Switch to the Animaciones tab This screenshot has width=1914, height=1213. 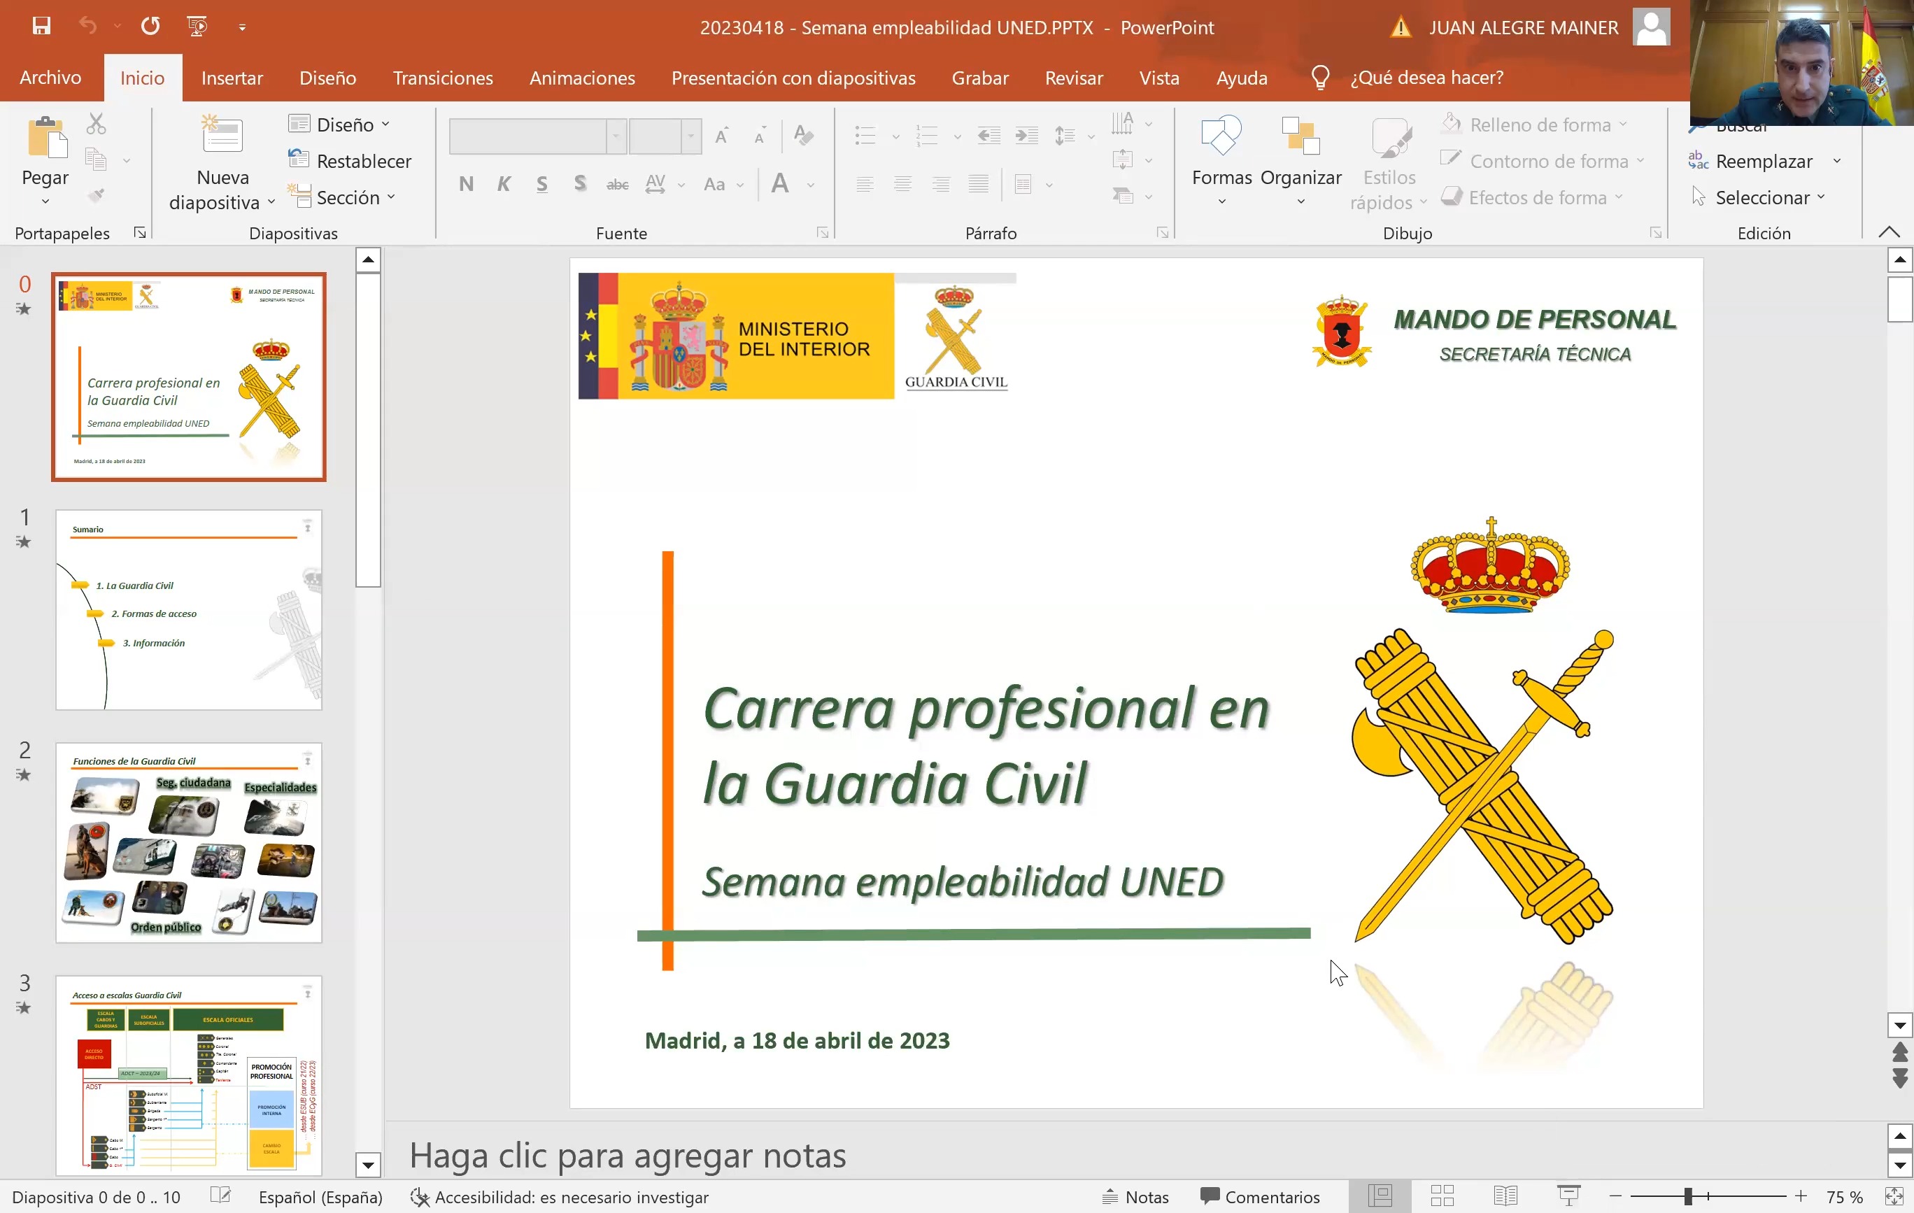click(x=582, y=77)
